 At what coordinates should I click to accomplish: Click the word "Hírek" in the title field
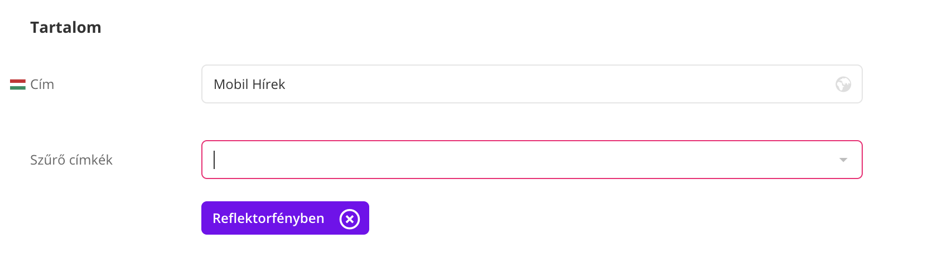point(269,85)
